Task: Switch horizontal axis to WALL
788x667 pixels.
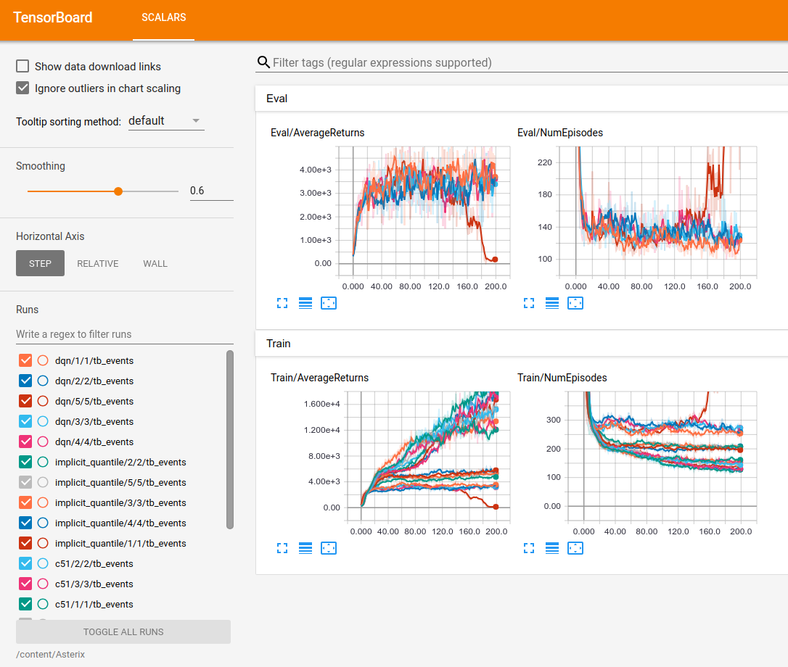Action: 155,264
